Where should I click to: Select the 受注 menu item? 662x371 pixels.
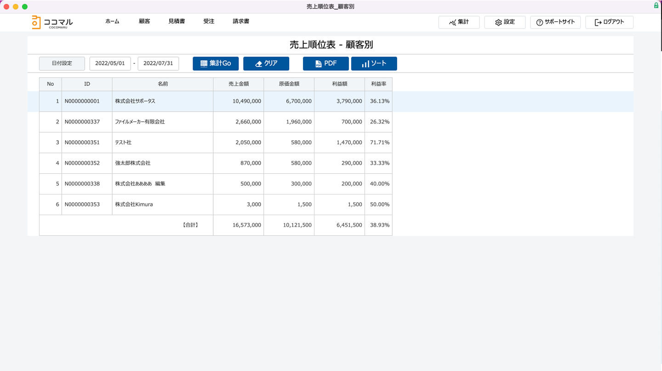click(209, 22)
